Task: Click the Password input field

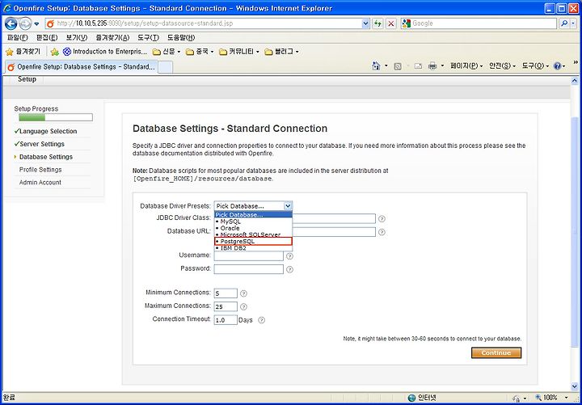Action: (249, 268)
